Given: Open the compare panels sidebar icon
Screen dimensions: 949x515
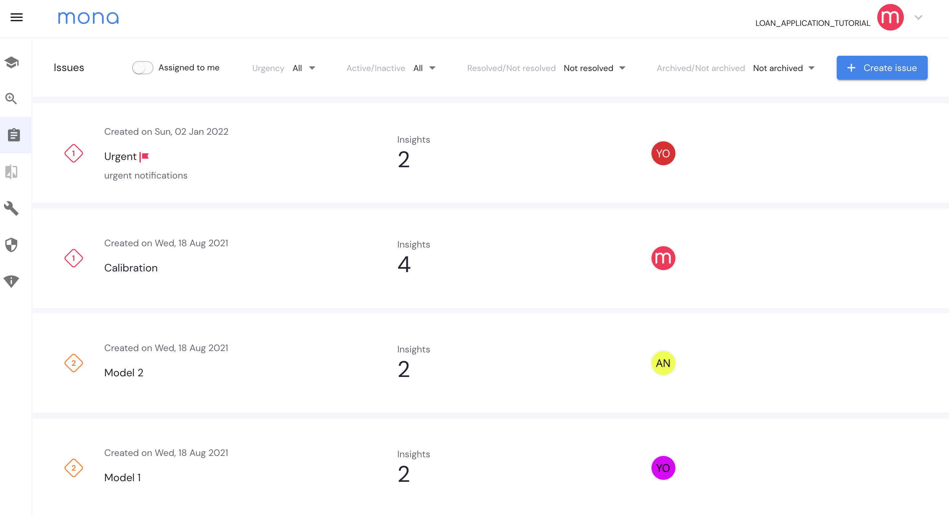Looking at the screenshot, I should click(x=11, y=172).
